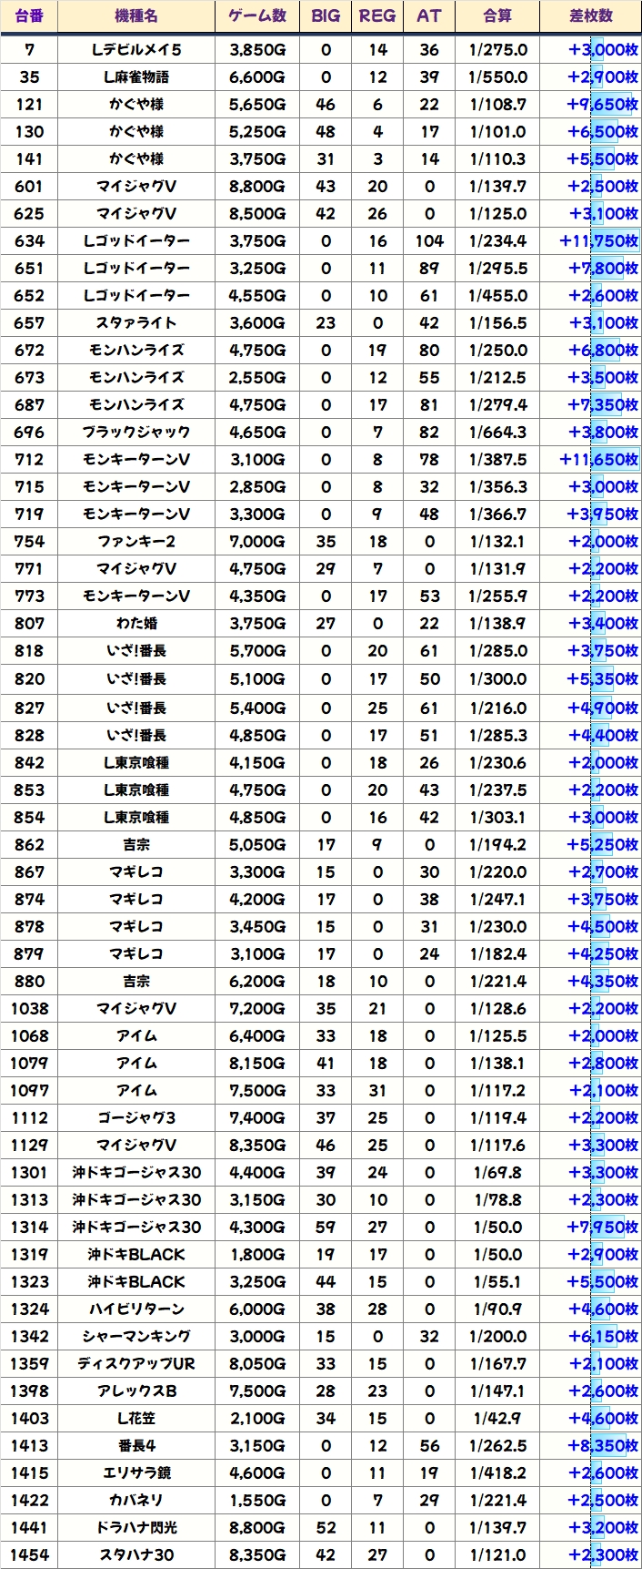Click the +5,350枚 difference value
This screenshot has width=642, height=1569.
click(602, 679)
